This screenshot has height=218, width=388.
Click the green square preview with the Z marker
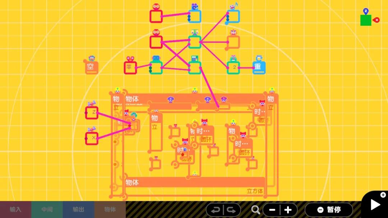(366, 20)
